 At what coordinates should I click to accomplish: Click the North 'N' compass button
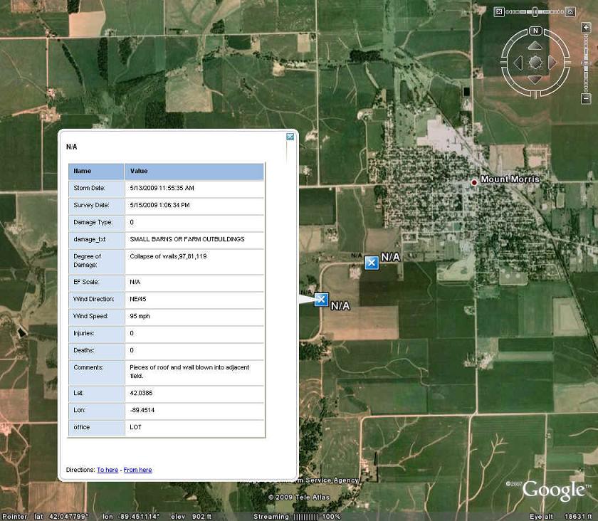[x=535, y=31]
